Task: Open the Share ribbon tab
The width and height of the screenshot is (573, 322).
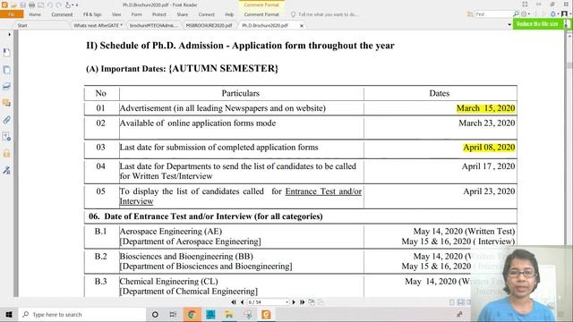Action: pyautogui.click(x=183, y=14)
